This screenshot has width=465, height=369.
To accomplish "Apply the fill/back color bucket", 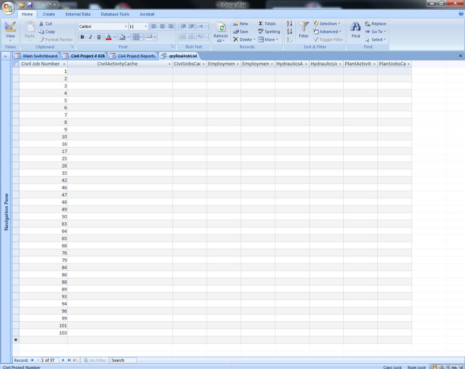I will click(122, 37).
